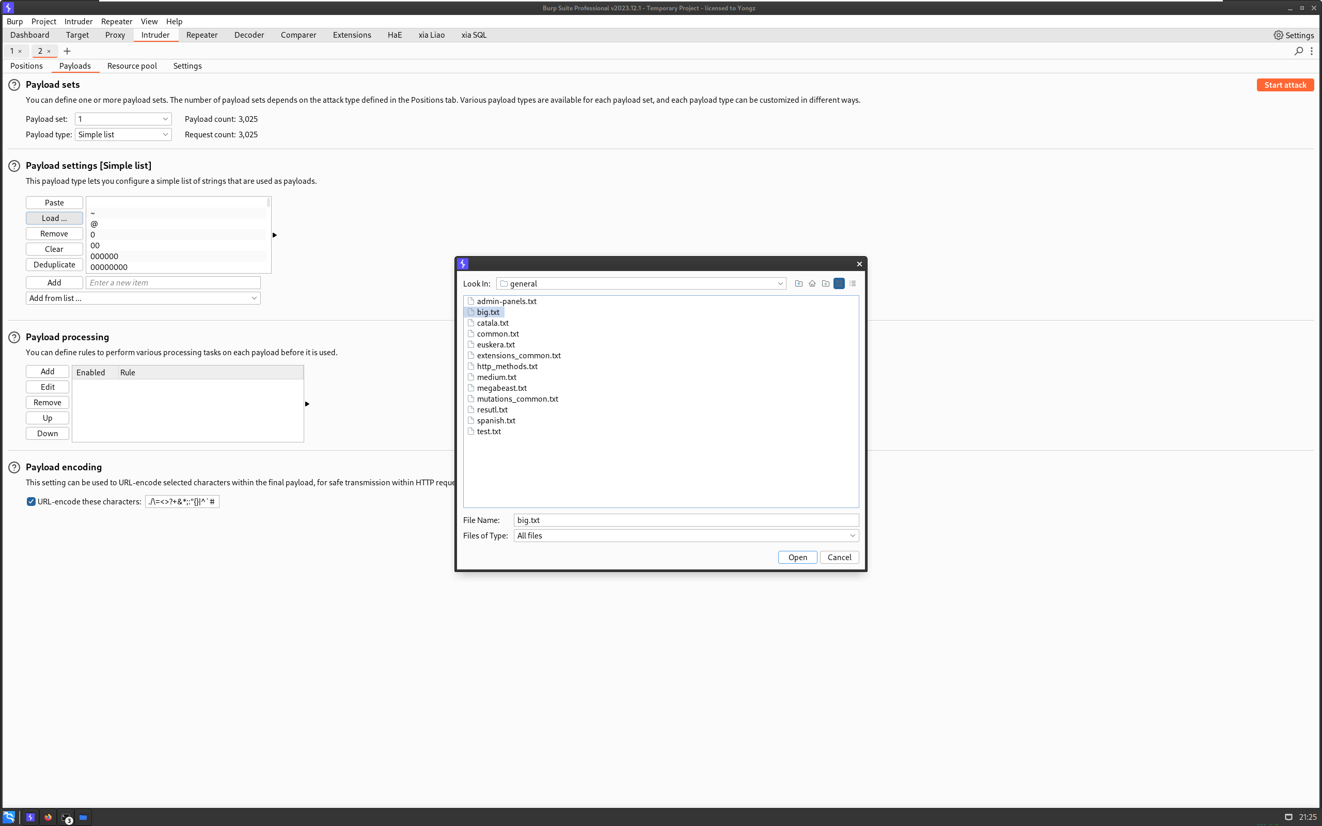Viewport: 1322px width, 826px height.
Task: Switch to the Proxy tab
Action: (x=115, y=35)
